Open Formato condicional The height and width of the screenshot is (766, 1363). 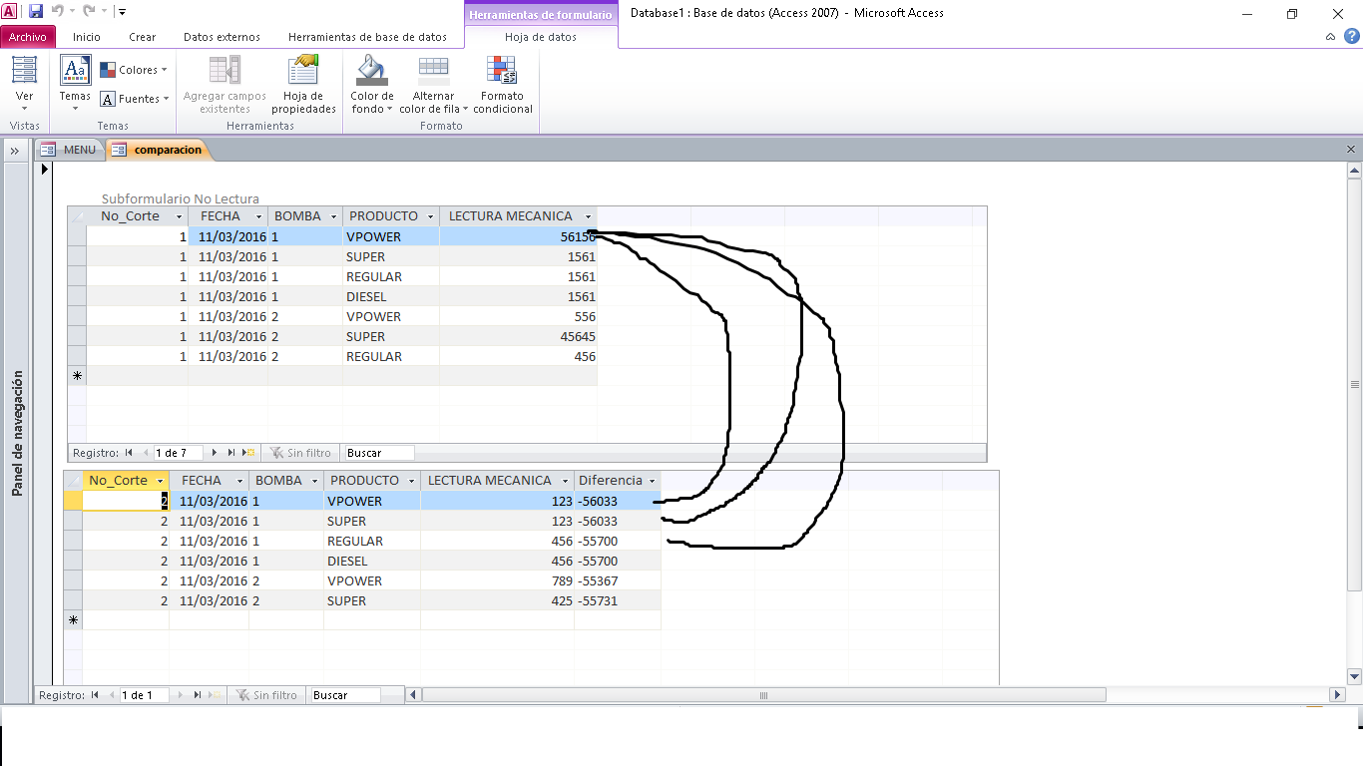(x=502, y=86)
